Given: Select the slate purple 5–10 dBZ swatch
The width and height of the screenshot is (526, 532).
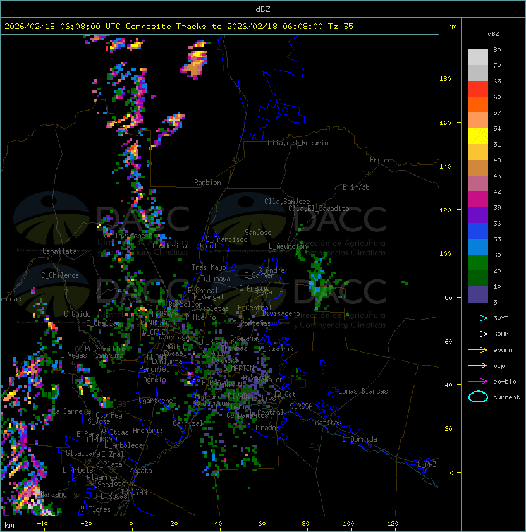Looking at the screenshot, I should pyautogui.click(x=478, y=294).
